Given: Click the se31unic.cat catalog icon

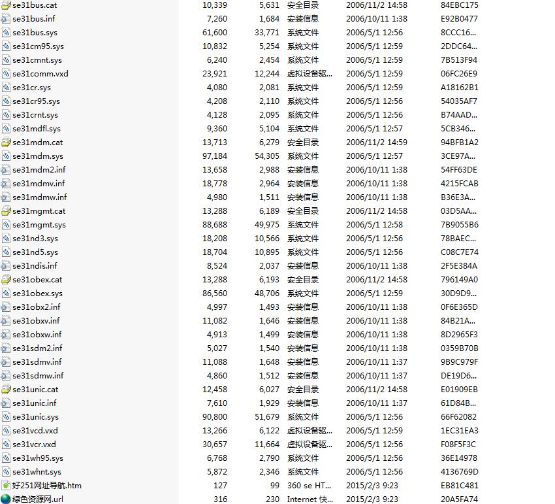Looking at the screenshot, I should coord(6,390).
